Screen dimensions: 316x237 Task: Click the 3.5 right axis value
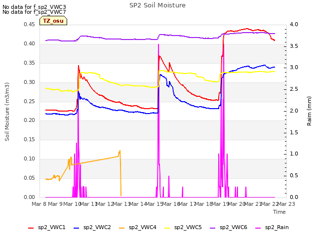(x=294, y=46)
